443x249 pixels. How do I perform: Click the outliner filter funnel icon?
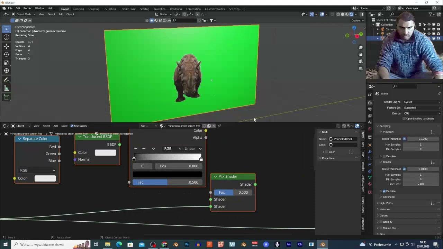tap(430, 14)
